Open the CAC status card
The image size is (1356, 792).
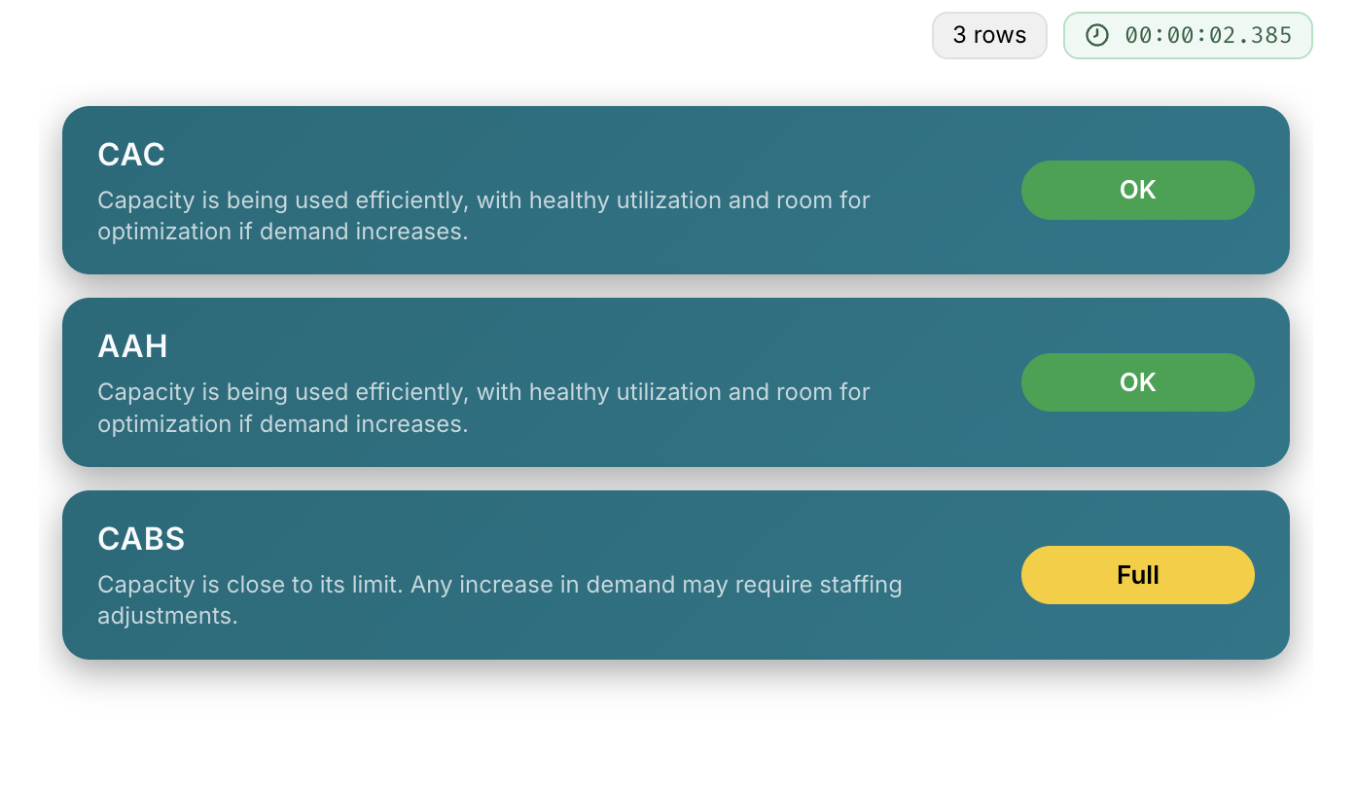point(677,190)
